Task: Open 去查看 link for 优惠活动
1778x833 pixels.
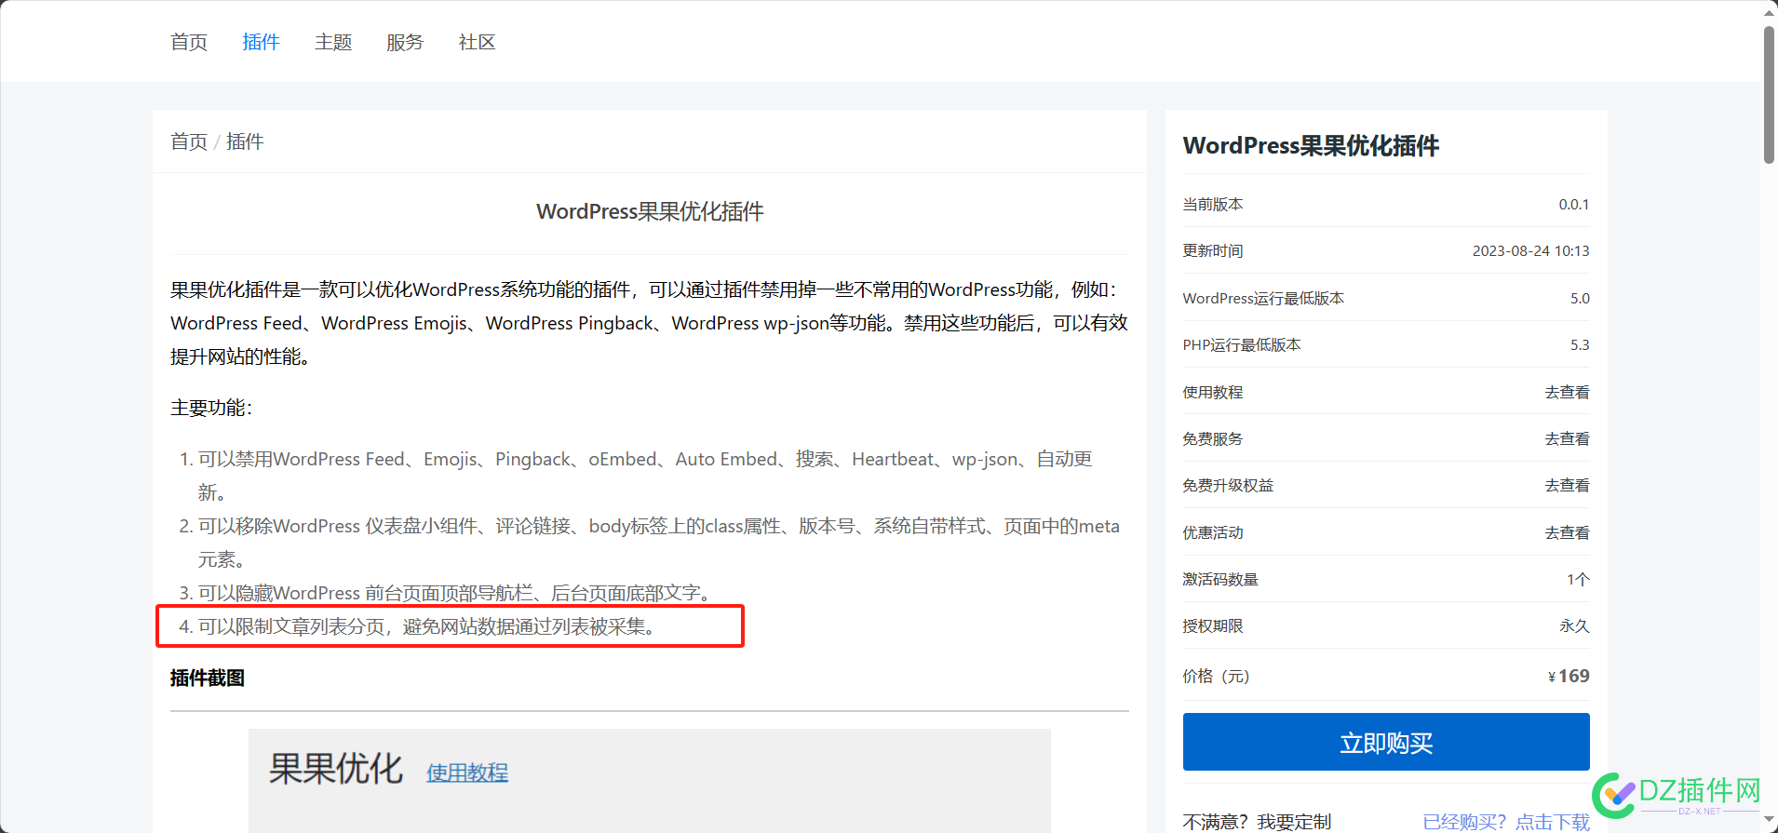Action: click(x=1567, y=532)
